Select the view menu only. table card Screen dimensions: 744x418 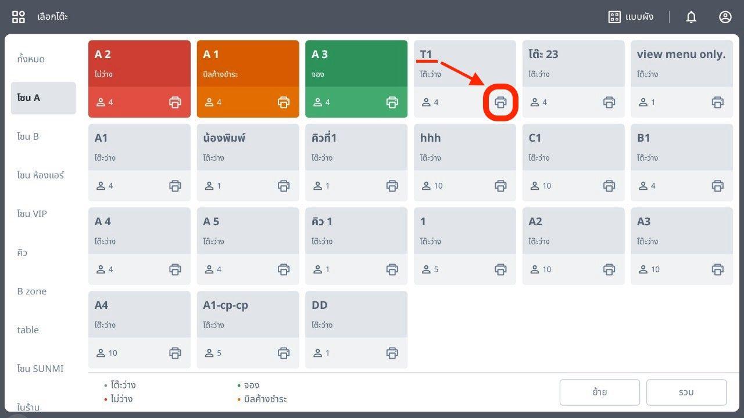coord(681,64)
